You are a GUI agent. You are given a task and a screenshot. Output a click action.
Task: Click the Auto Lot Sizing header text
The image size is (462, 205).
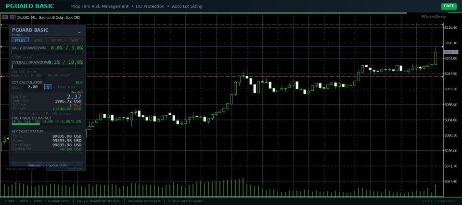(x=187, y=6)
